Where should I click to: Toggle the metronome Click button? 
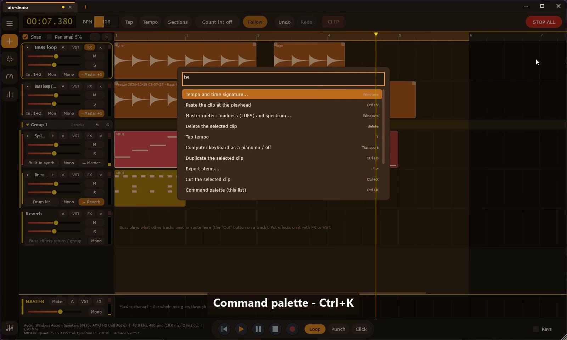pos(361,329)
